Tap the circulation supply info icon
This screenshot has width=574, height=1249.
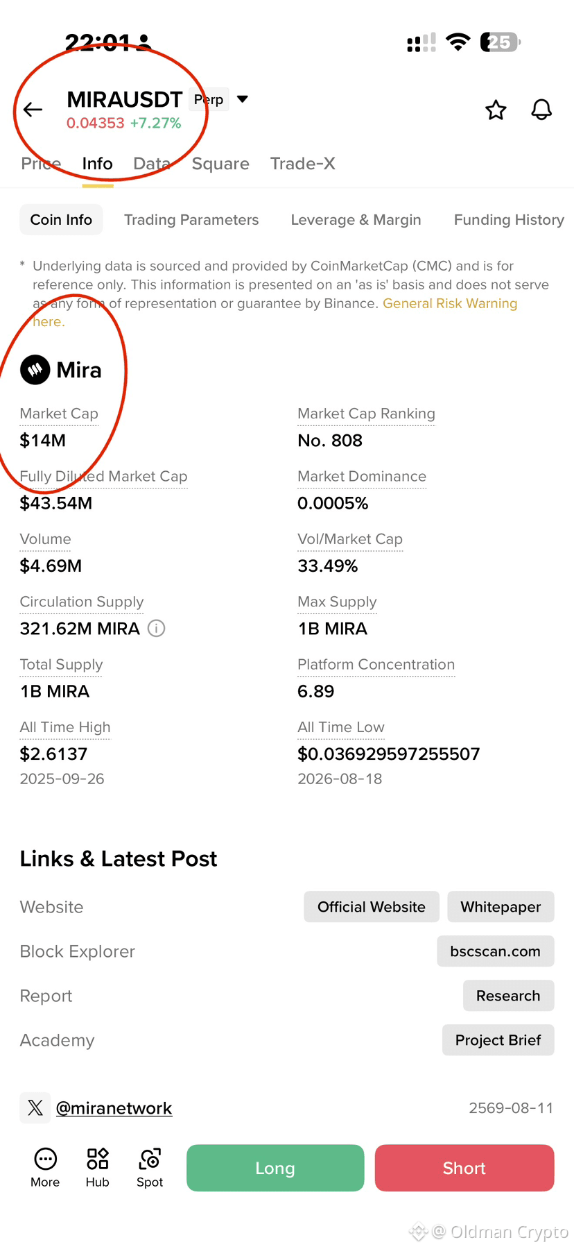click(157, 629)
